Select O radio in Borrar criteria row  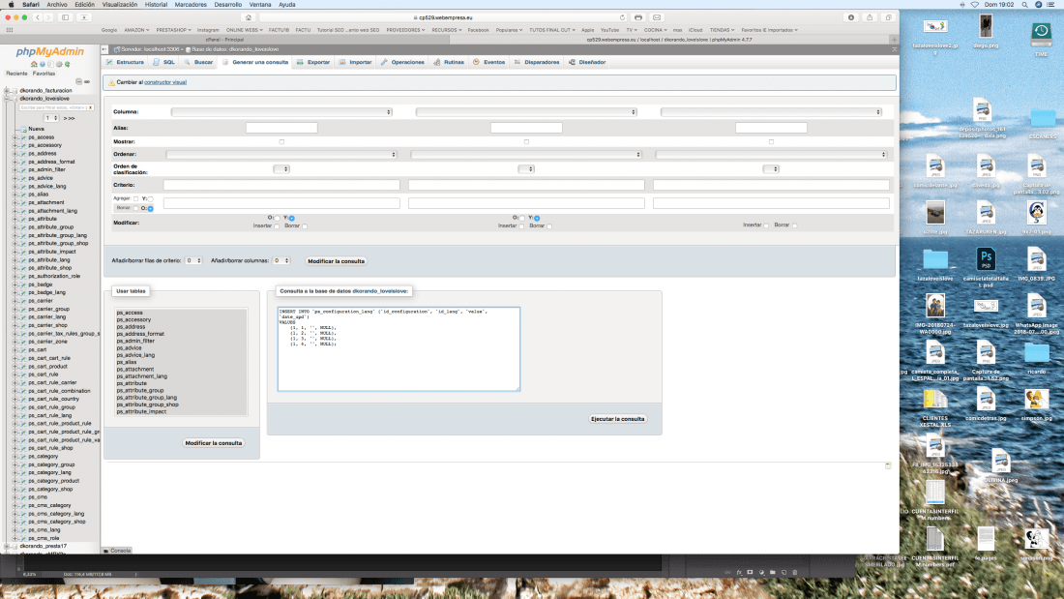tap(150, 208)
